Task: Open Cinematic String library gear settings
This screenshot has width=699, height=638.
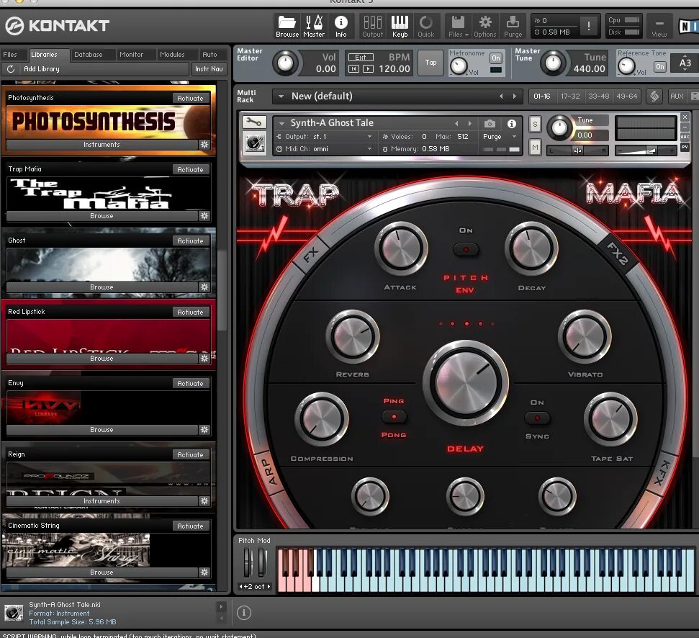Action: [204, 572]
